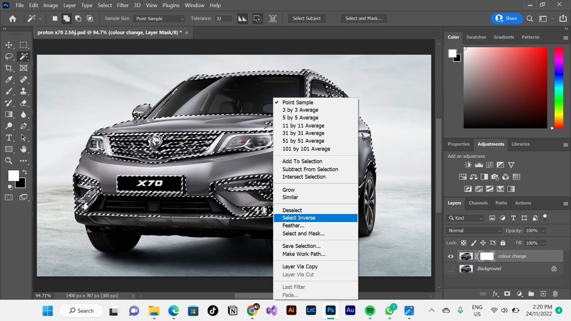This screenshot has width=571, height=321.
Task: Open Spotify from the taskbar
Action: click(370, 310)
